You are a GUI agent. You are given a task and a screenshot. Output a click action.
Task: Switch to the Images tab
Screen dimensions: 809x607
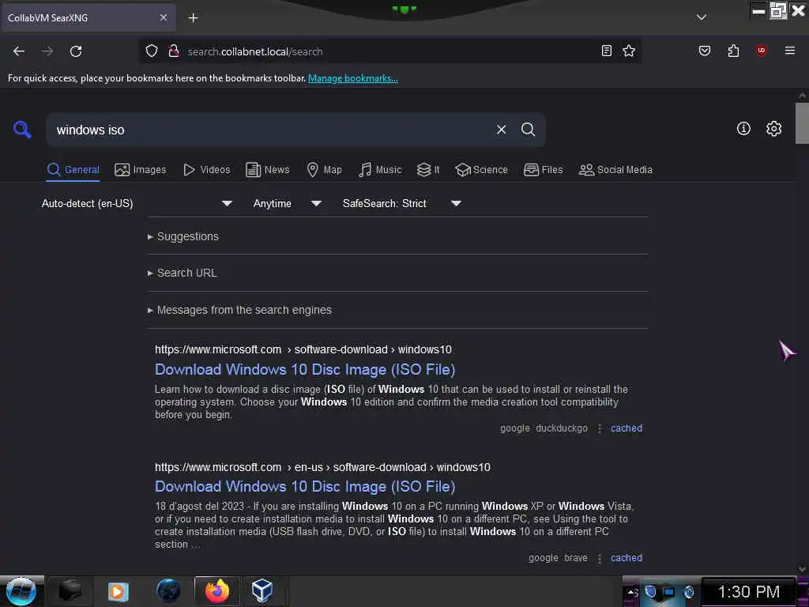pyautogui.click(x=141, y=170)
